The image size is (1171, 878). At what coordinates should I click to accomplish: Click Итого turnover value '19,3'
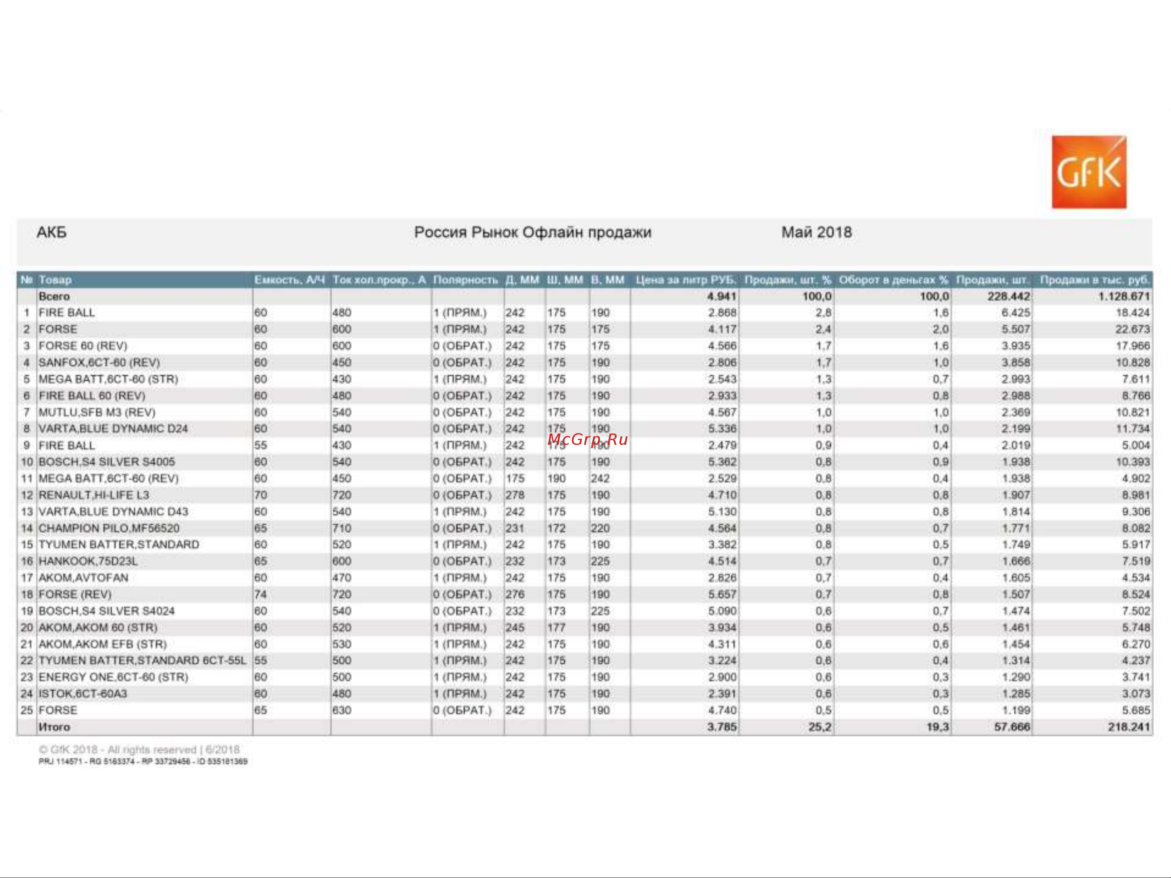[x=938, y=727]
